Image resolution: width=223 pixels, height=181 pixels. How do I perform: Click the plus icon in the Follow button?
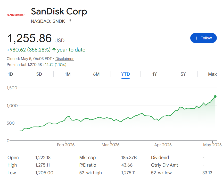click(196, 38)
